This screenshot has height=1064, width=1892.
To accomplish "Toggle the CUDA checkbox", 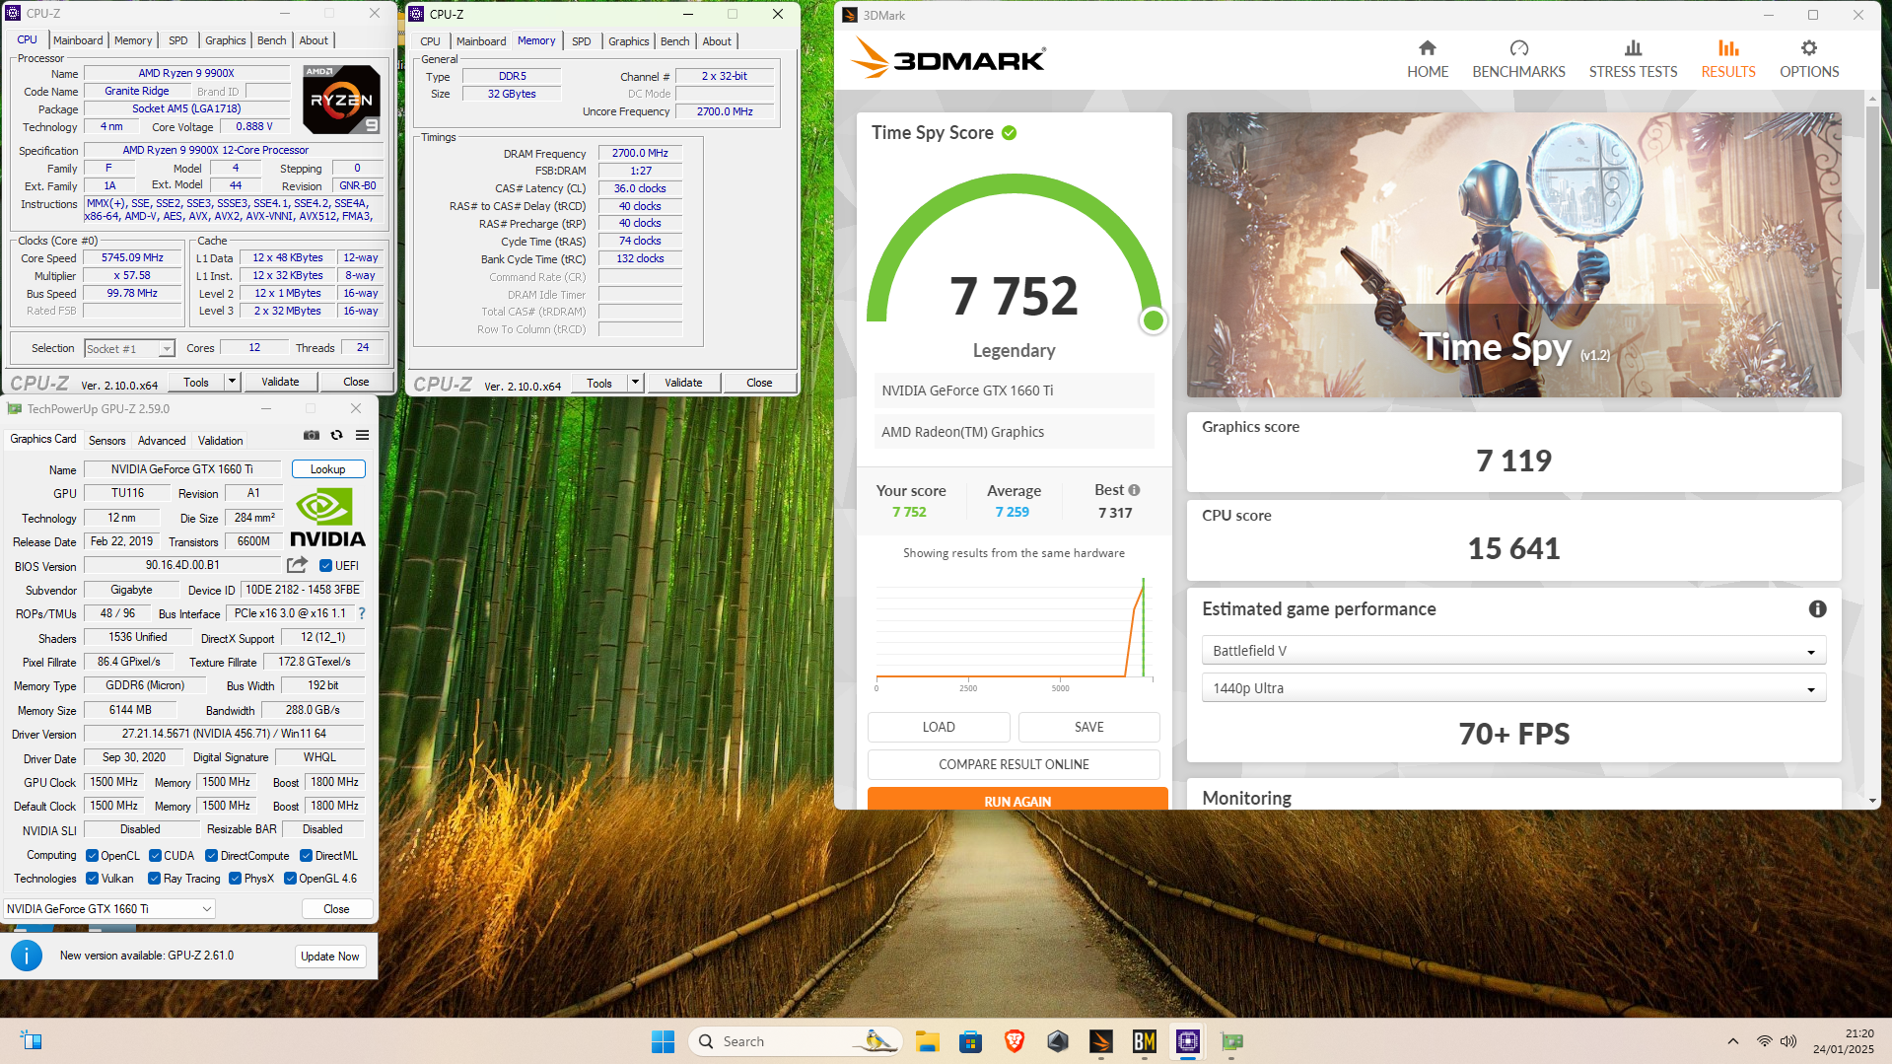I will [155, 856].
